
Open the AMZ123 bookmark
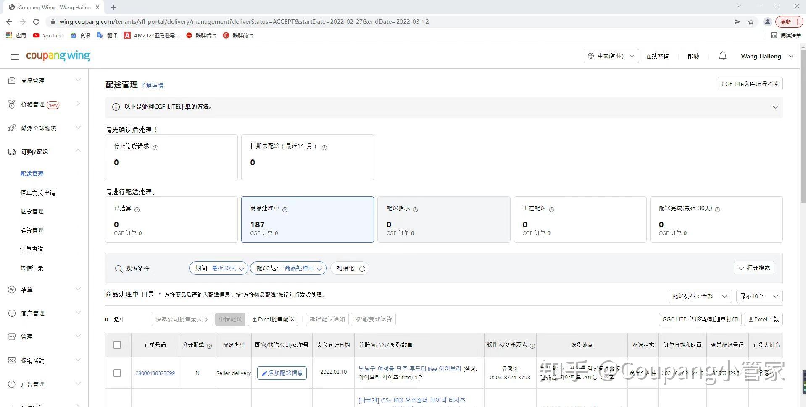(x=152, y=35)
